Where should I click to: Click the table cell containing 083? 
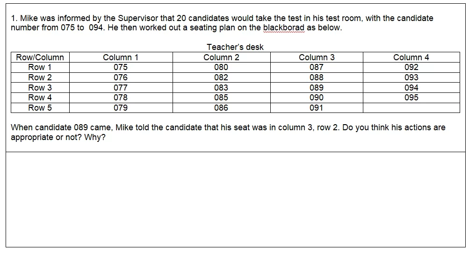pyautogui.click(x=221, y=88)
